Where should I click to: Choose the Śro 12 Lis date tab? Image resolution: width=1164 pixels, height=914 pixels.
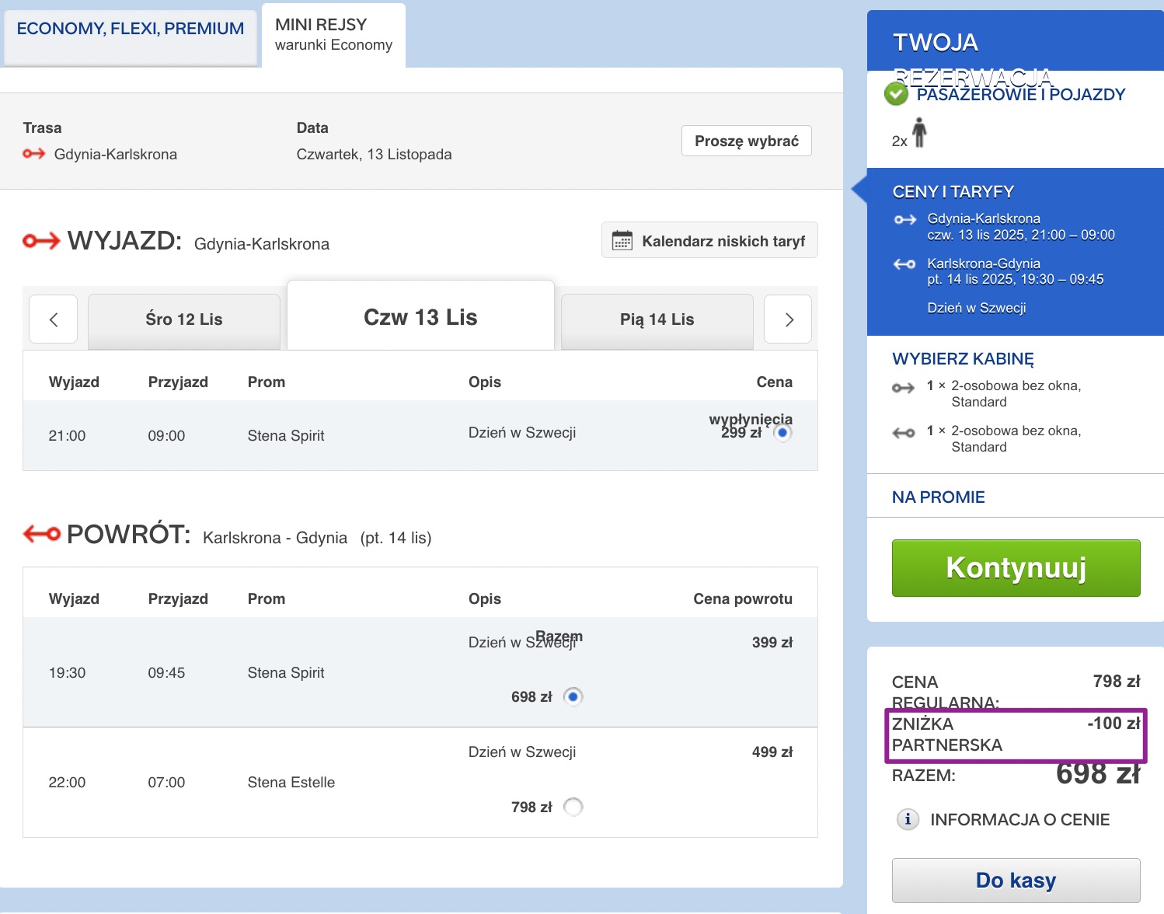click(x=184, y=319)
